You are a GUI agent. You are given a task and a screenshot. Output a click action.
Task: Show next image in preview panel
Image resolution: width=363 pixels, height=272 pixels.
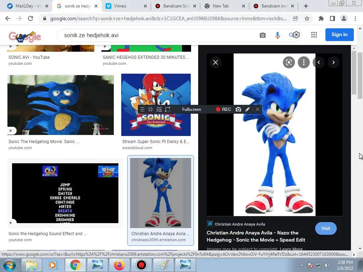pyautogui.click(x=333, y=62)
